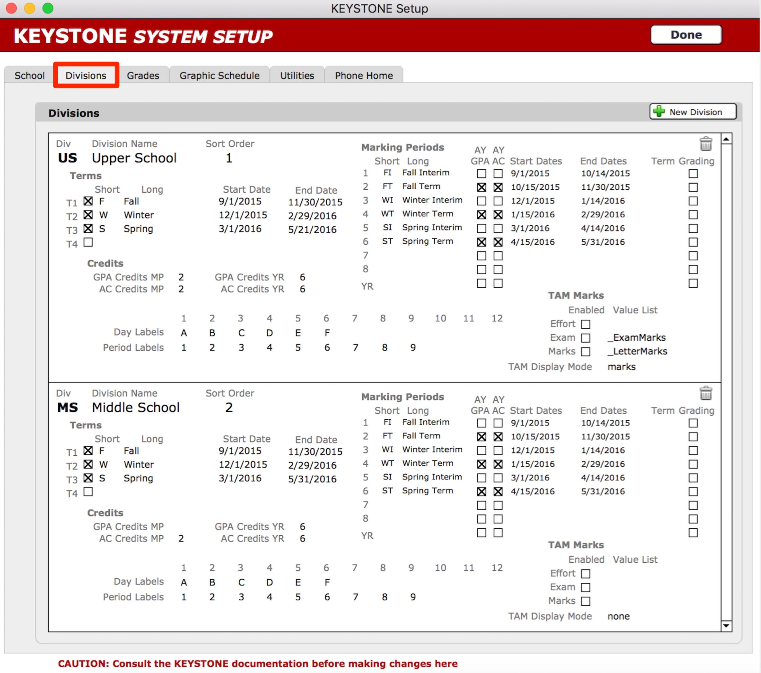
Task: Enable the Upper School T4 term checkbox
Action: (x=88, y=243)
